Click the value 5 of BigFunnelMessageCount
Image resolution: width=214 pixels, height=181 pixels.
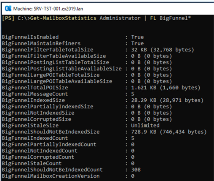click(133, 94)
